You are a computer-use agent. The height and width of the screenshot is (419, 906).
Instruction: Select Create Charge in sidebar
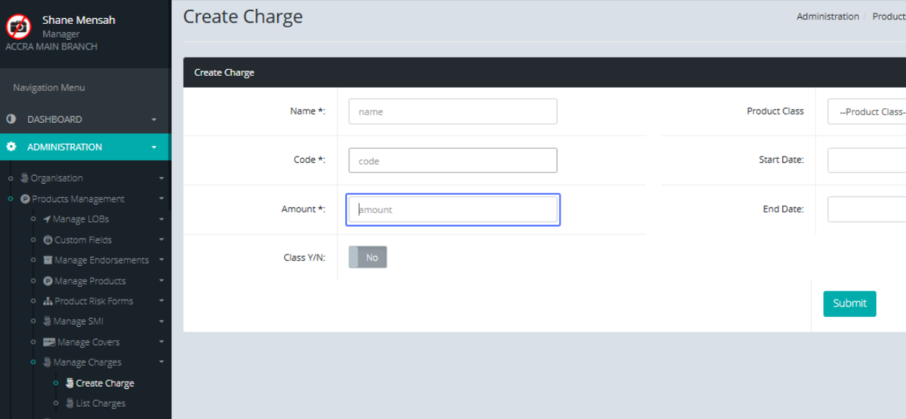105,383
